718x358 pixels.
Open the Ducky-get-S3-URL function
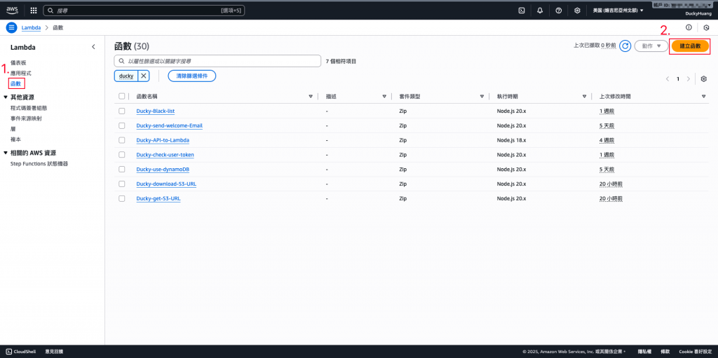click(158, 199)
